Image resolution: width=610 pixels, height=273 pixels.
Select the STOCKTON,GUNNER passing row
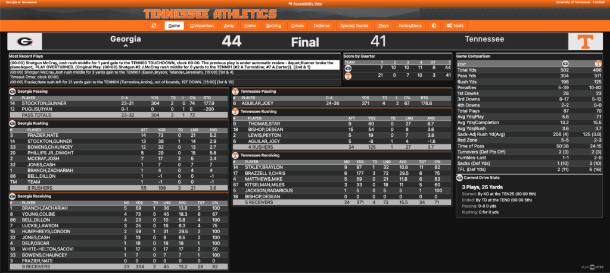click(119, 103)
